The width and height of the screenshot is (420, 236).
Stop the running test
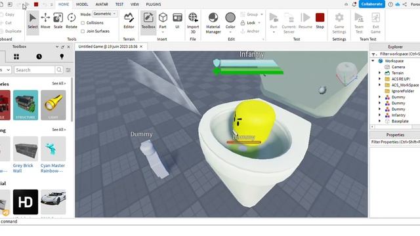pyautogui.click(x=320, y=21)
